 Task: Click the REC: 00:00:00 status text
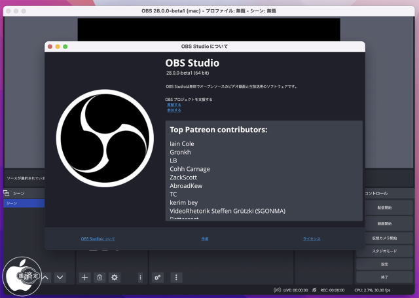333,290
